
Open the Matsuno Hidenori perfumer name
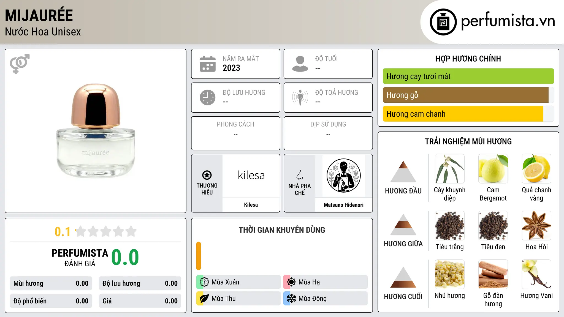343,205
